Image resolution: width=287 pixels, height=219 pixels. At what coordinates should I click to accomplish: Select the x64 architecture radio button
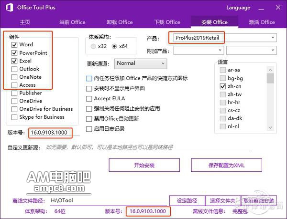pos(114,46)
